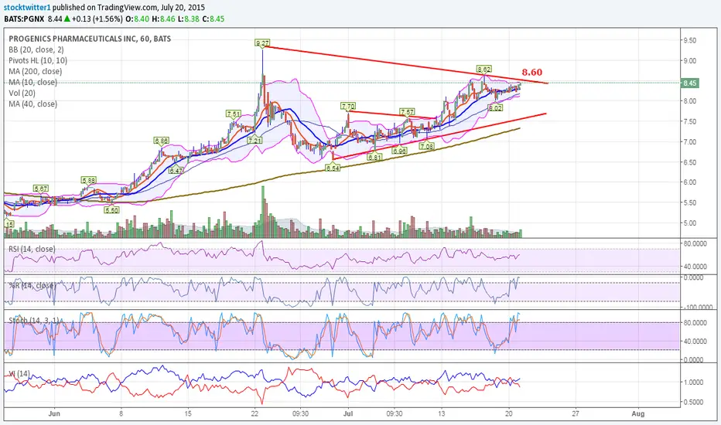Click the O:8.40 open price value

tap(136, 19)
